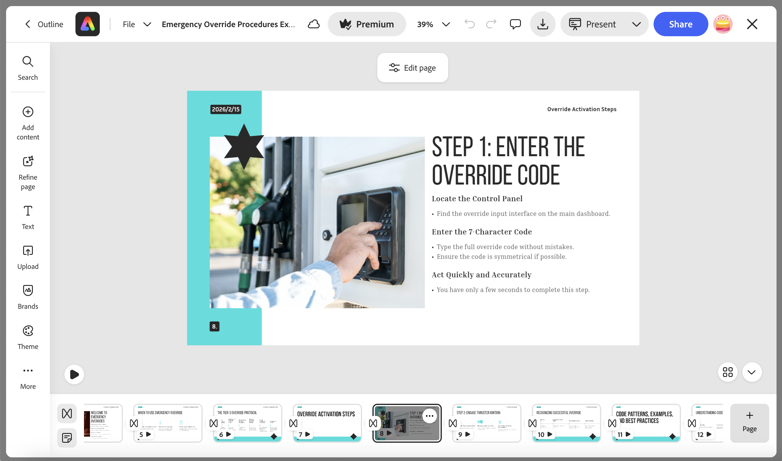Open the comments speech bubble
The width and height of the screenshot is (782, 461).
[x=515, y=24]
